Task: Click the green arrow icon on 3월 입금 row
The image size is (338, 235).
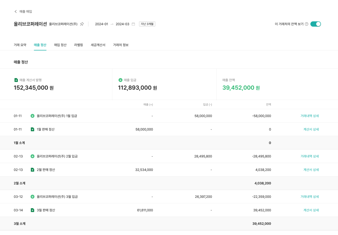Action: tap(32, 197)
